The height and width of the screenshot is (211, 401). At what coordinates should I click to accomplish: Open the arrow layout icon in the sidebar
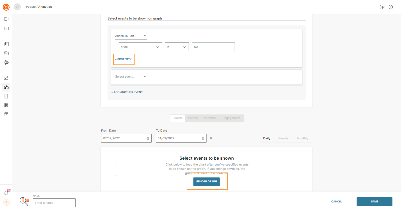coord(6,105)
